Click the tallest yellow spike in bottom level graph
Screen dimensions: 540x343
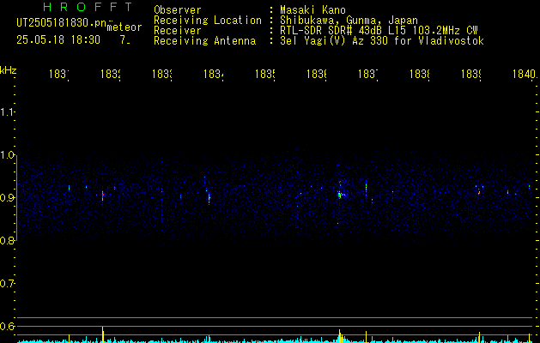point(103,334)
